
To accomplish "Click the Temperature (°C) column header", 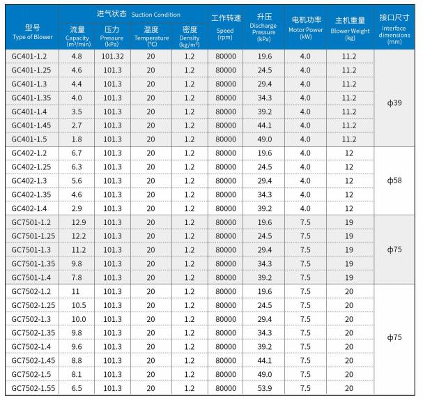I will coord(151,36).
